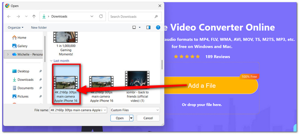The image size is (299, 134).
Task: Click Add a File on the web page
Action: pyautogui.click(x=202, y=86)
